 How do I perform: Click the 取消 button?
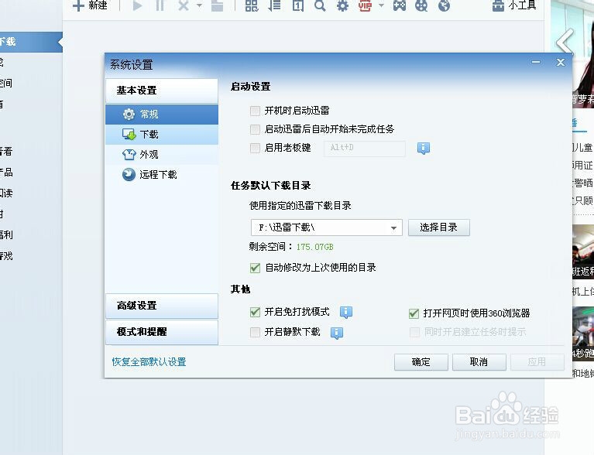pos(479,362)
